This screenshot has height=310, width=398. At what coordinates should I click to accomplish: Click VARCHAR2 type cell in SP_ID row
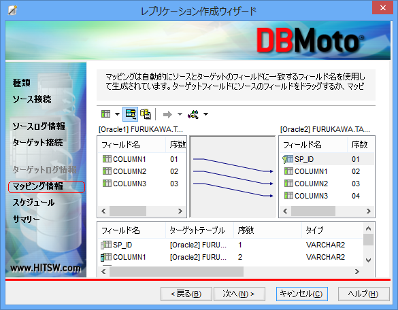pyautogui.click(x=325, y=245)
